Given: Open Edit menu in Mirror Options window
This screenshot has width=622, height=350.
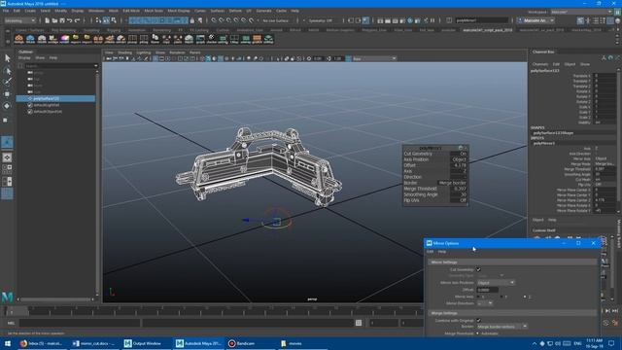Looking at the screenshot, I should click(430, 252).
